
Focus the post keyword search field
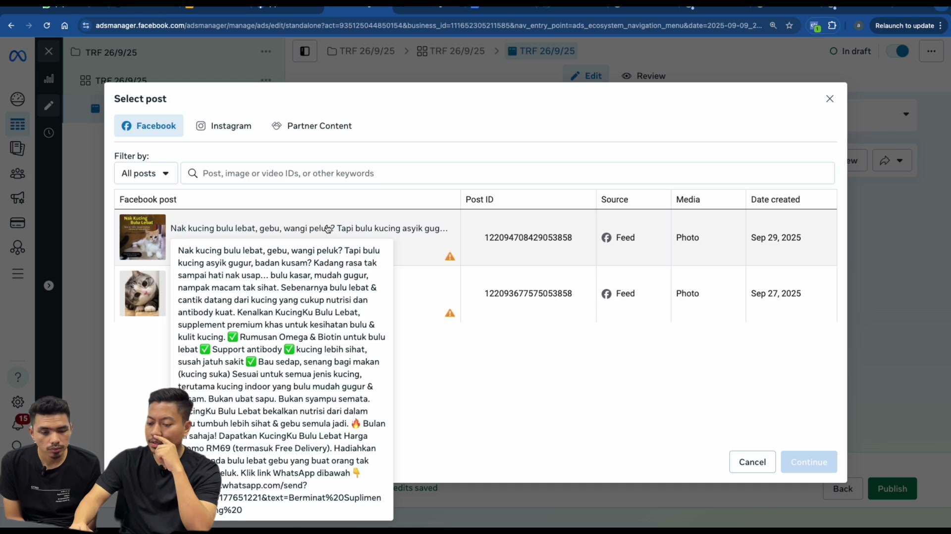507,173
